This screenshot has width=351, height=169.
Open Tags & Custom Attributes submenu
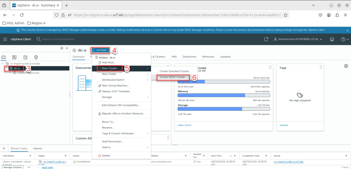click(x=122, y=133)
